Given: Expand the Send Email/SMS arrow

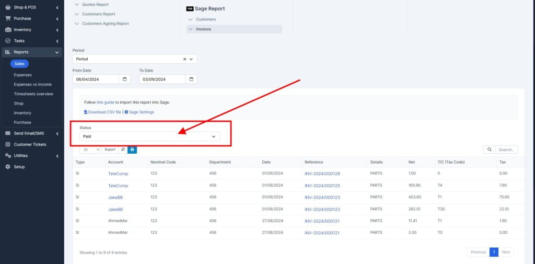Looking at the screenshot, I should pos(57,133).
